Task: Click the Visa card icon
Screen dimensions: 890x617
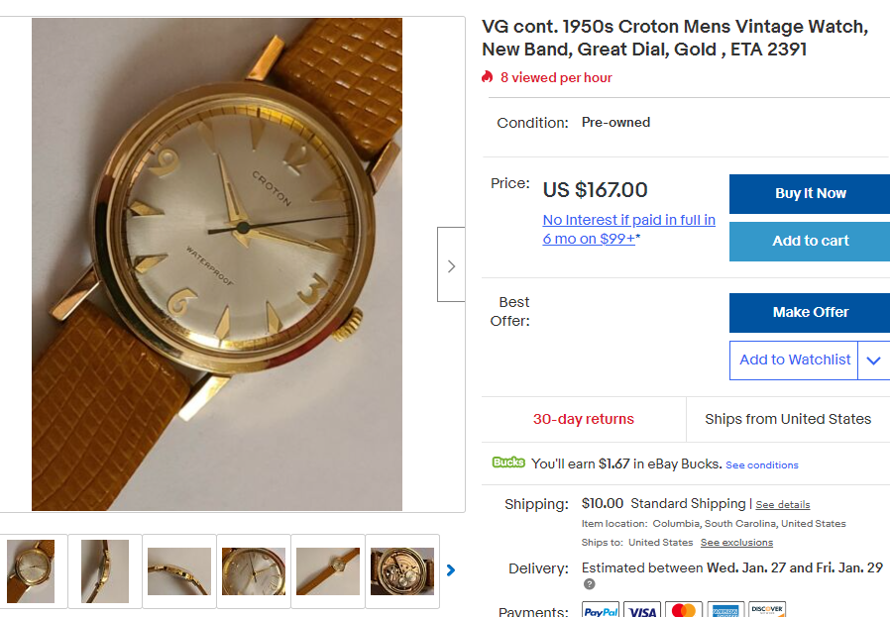Action: pyautogui.click(x=642, y=610)
